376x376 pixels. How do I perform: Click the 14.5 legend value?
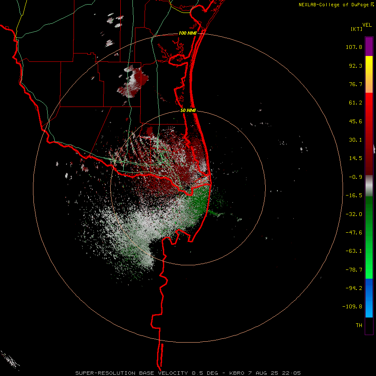coord(356,158)
